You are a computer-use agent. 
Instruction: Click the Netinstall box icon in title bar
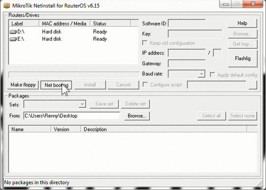(x=7, y=6)
